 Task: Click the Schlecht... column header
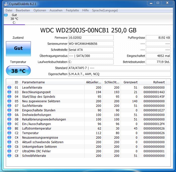click(112, 82)
